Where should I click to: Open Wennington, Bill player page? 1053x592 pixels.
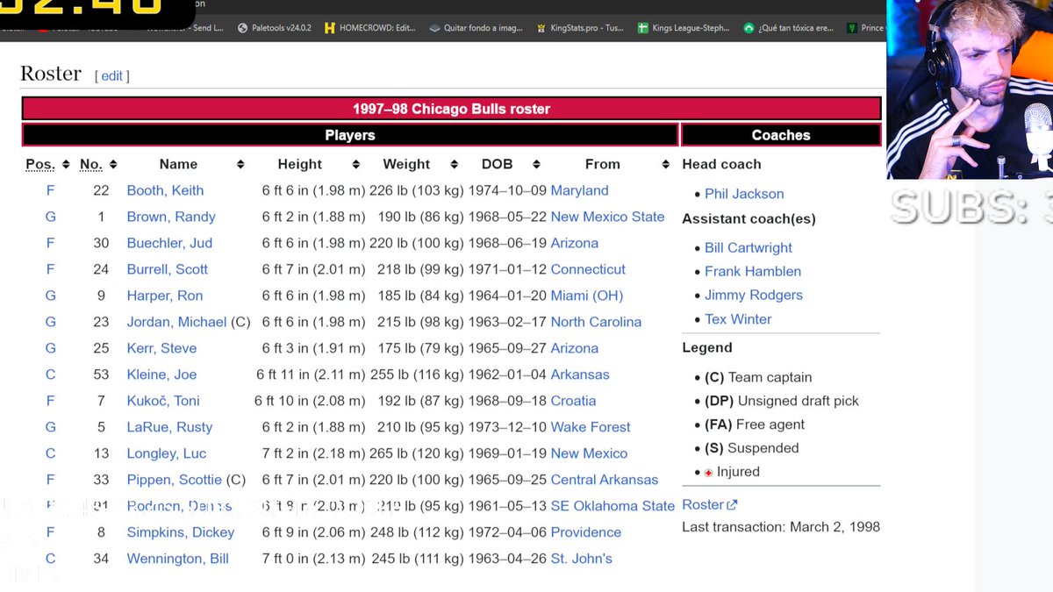177,559
